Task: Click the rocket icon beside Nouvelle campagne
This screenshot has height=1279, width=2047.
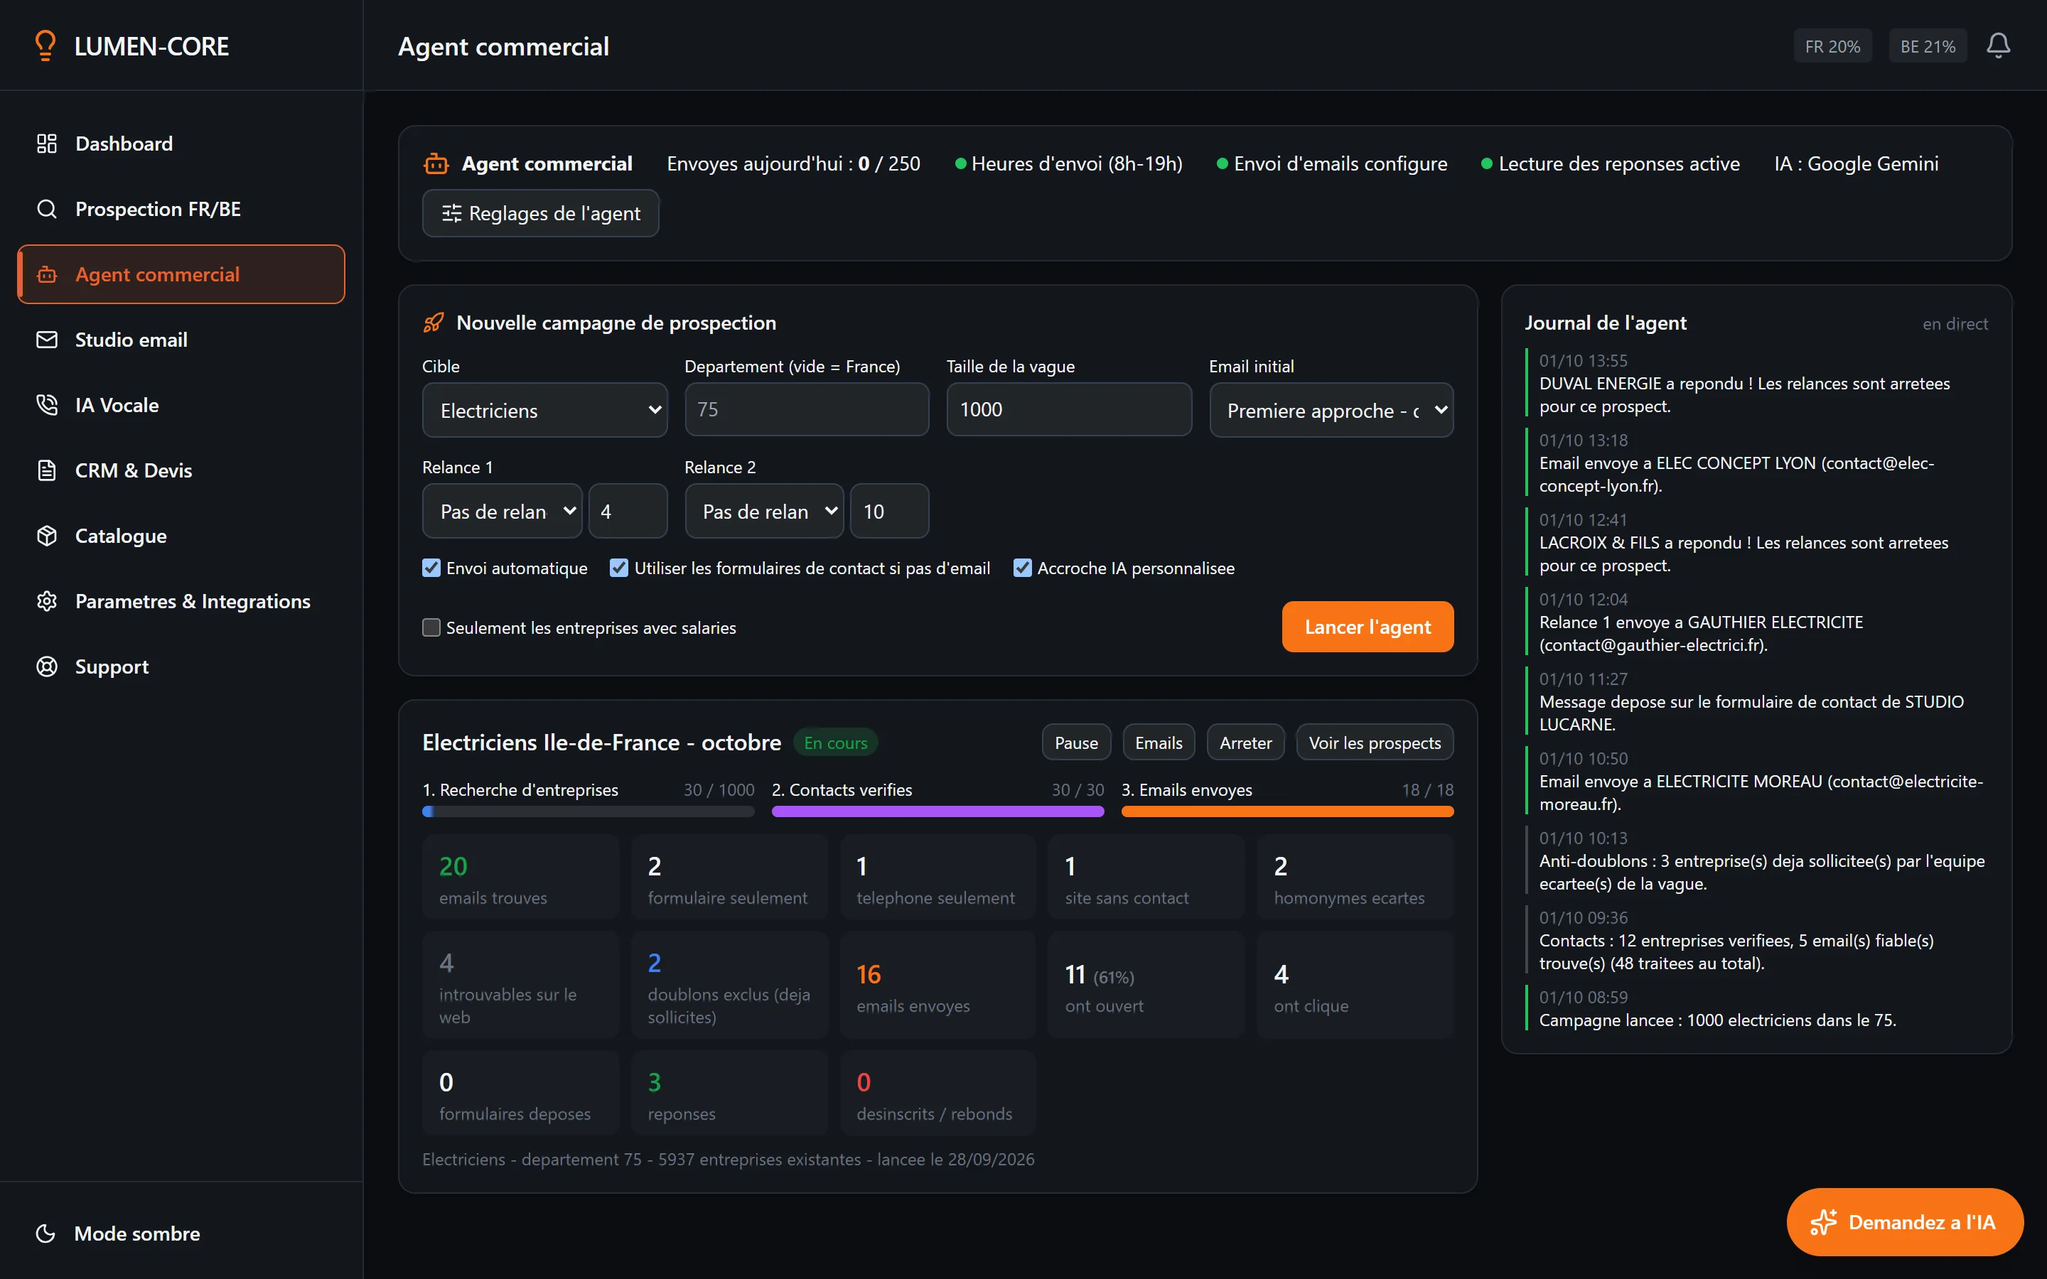Action: click(x=434, y=323)
